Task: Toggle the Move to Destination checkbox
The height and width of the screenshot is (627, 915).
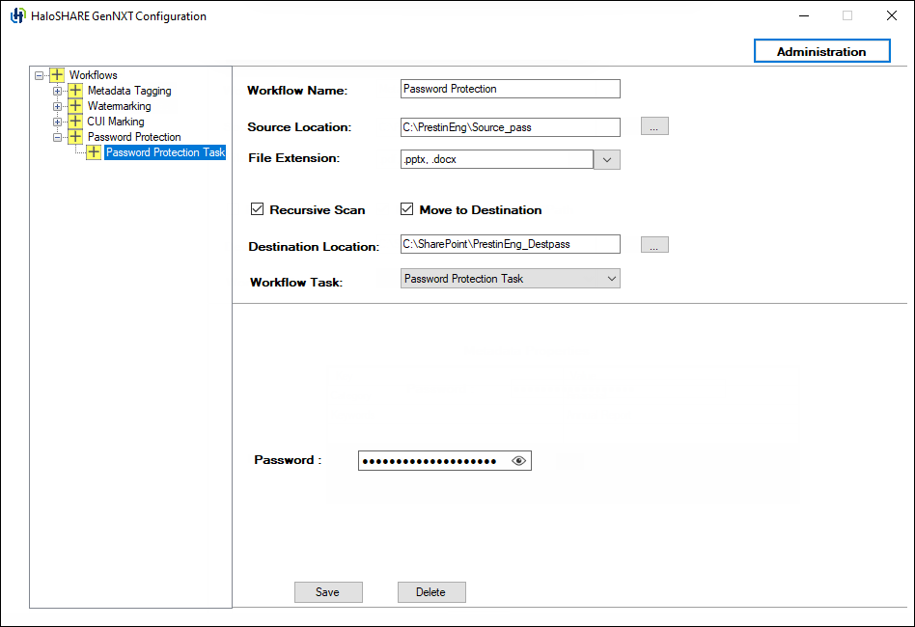Action: (x=406, y=208)
